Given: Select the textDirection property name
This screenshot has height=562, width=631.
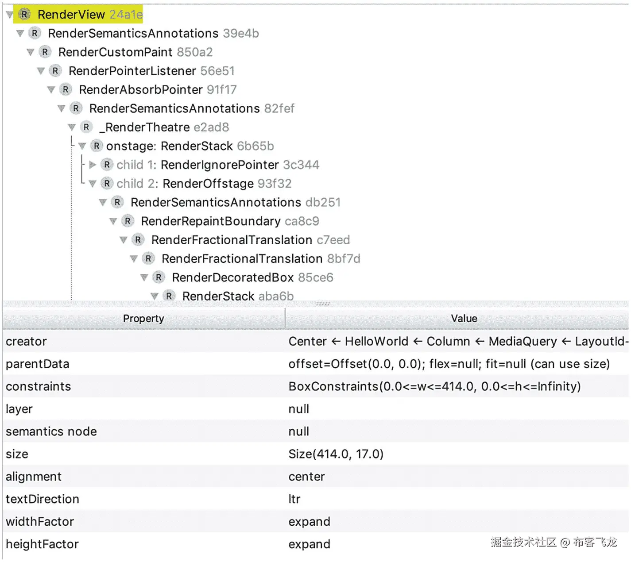Looking at the screenshot, I should click(x=43, y=499).
